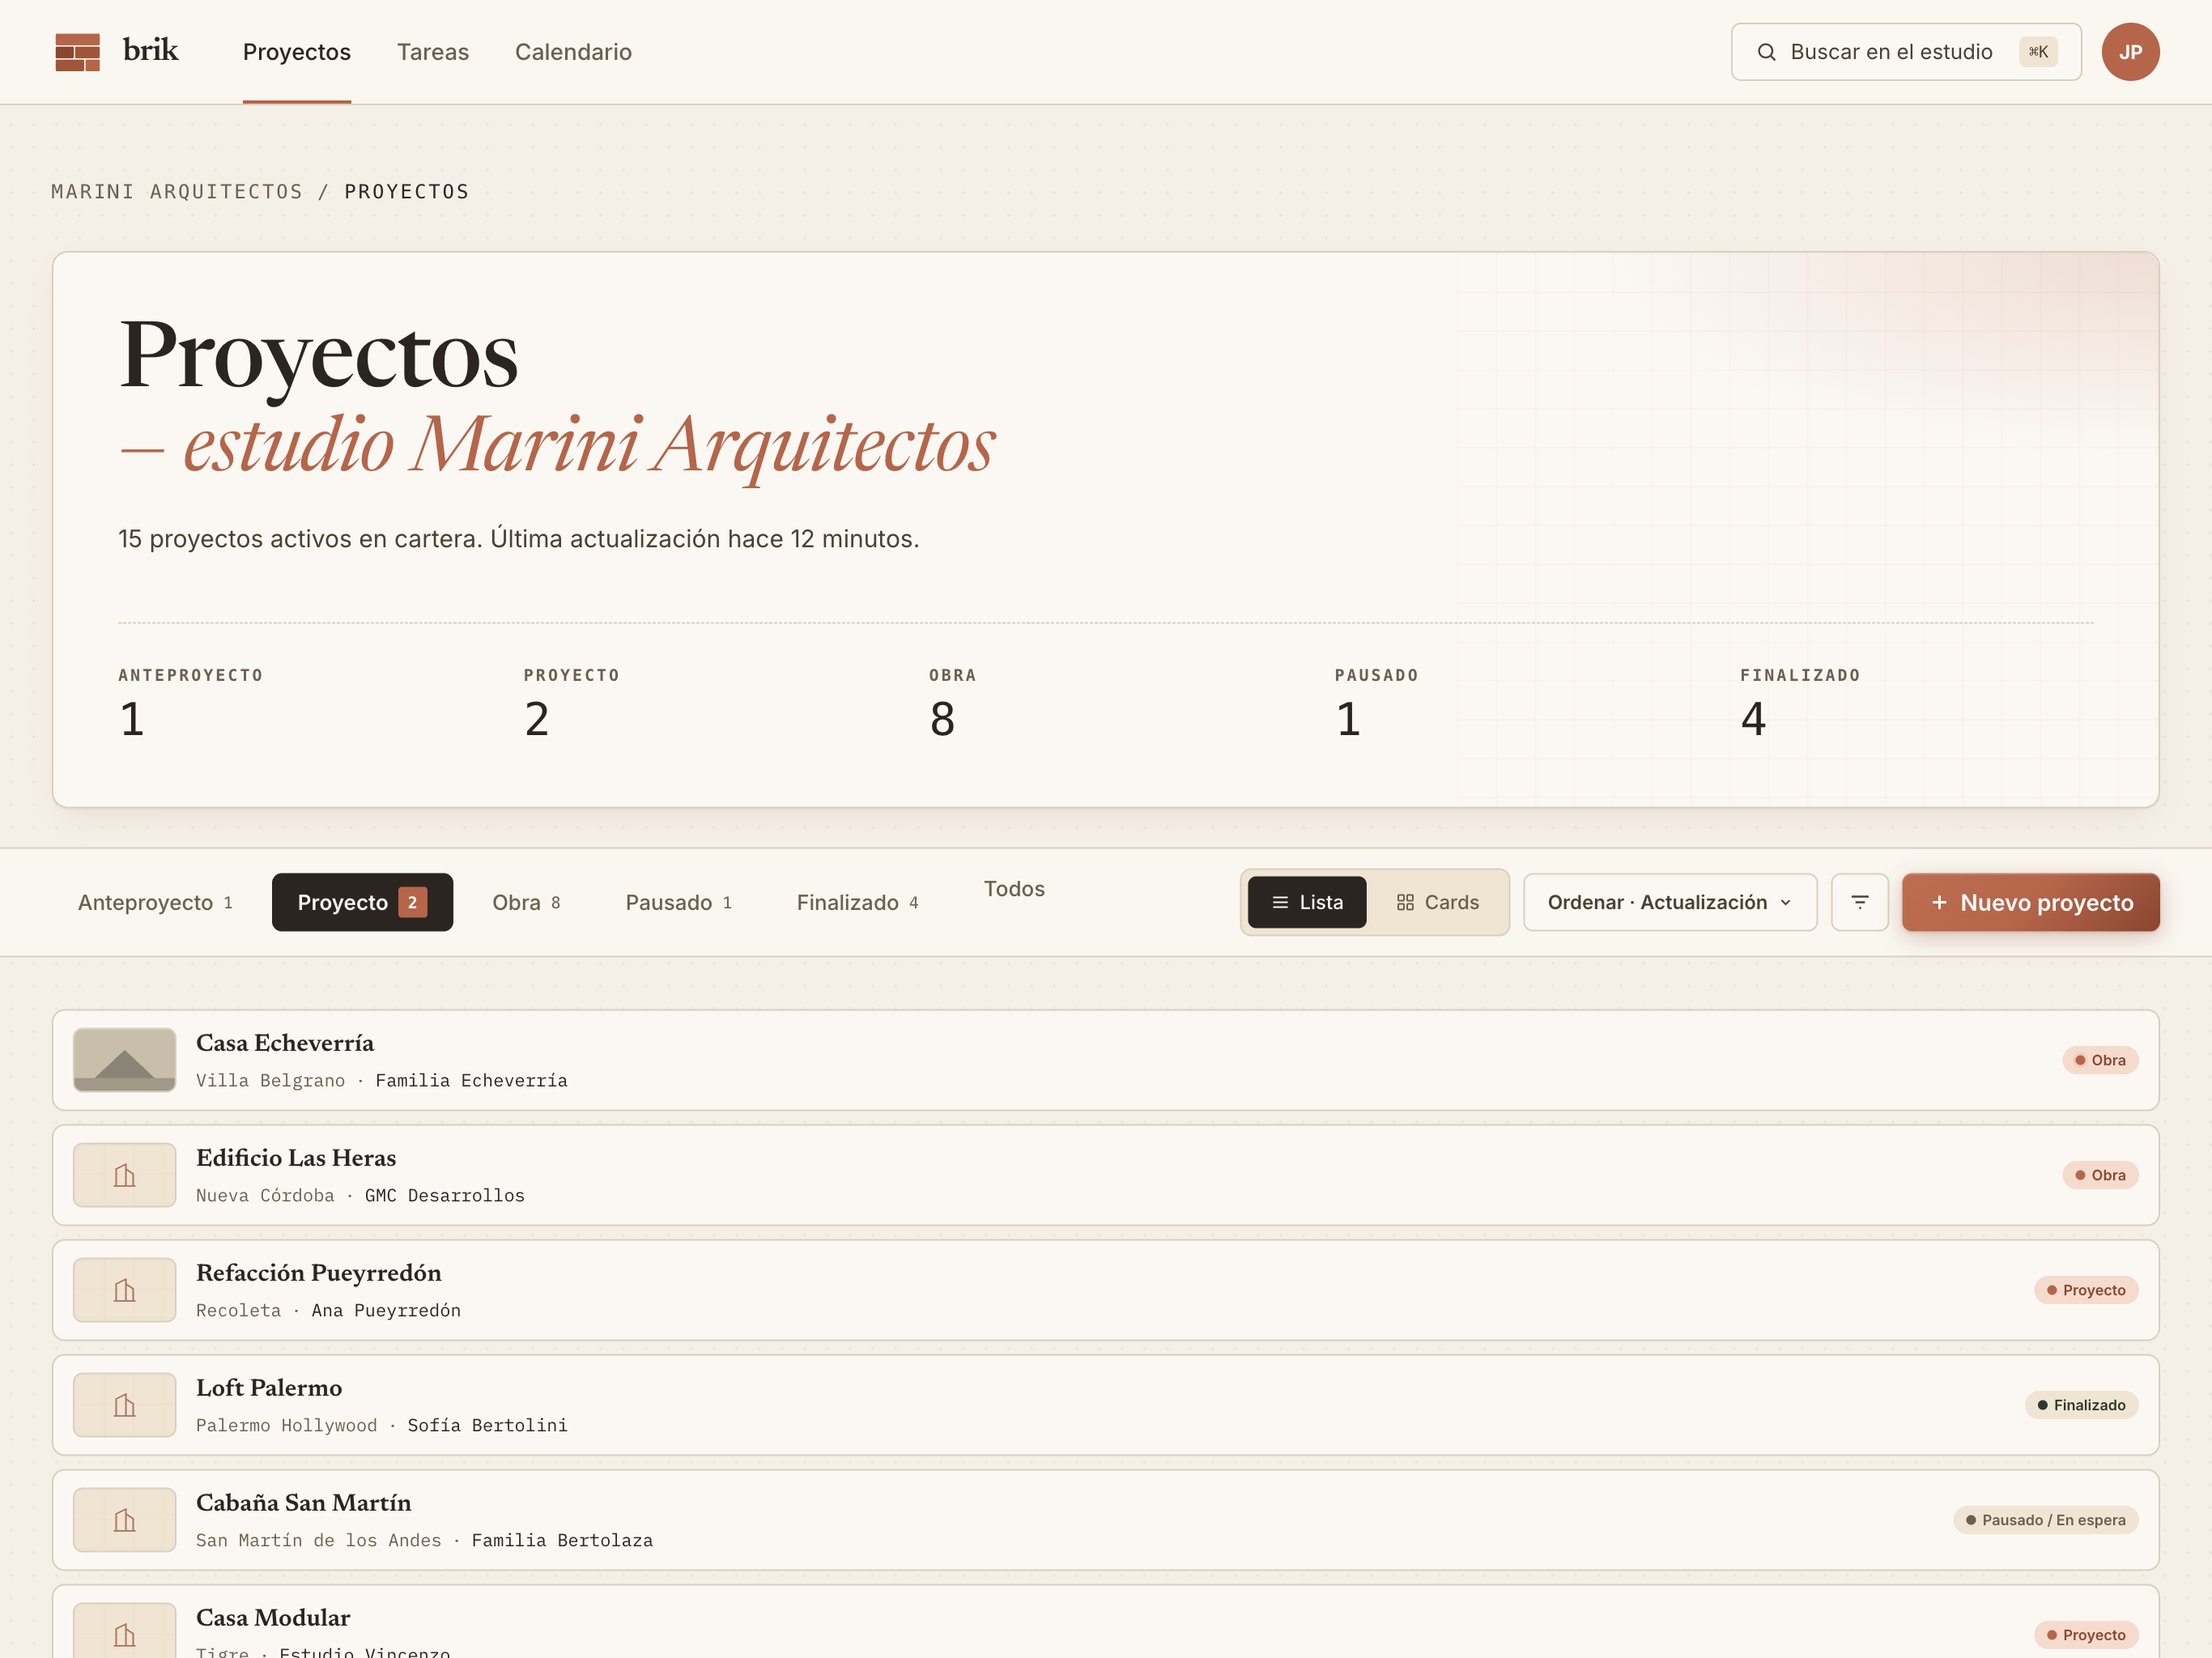This screenshot has height=1658, width=2212.
Task: Click the brik wordmark link
Action: tap(150, 50)
